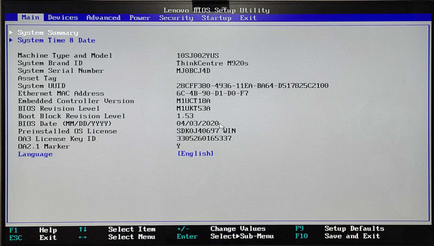Click the 10SJ002YUS model value

pyautogui.click(x=197, y=56)
